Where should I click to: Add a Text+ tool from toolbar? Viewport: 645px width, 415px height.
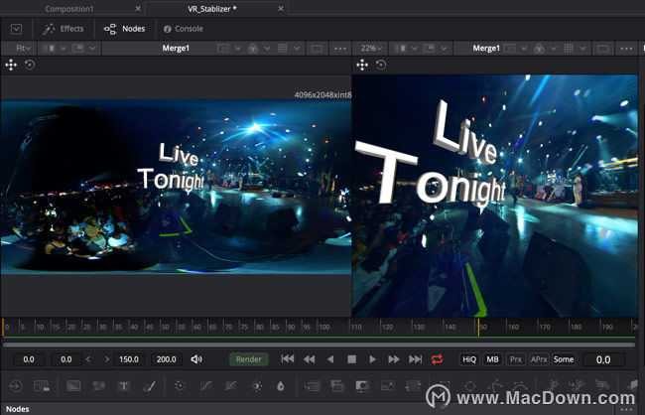point(123,386)
